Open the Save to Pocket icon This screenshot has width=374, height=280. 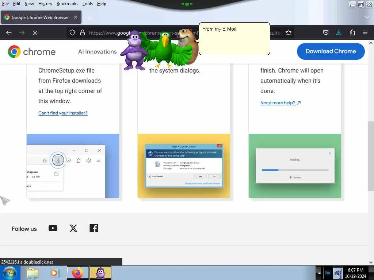[325, 32]
